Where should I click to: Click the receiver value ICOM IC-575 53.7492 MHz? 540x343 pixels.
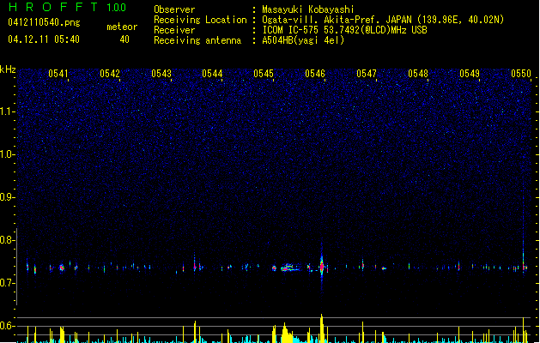[x=344, y=30]
